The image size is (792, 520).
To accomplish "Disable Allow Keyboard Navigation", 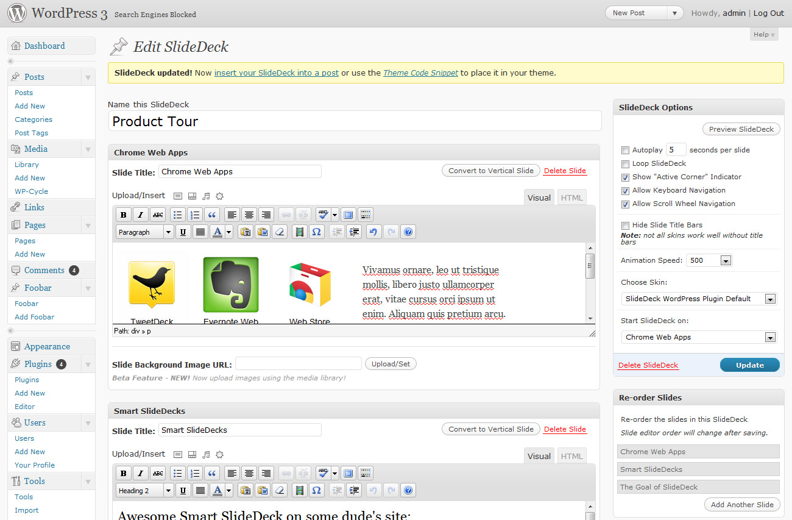I will [625, 190].
